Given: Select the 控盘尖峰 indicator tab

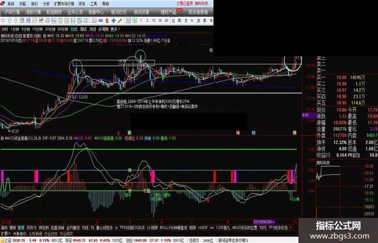Looking at the screenshot, I should tap(57, 227).
